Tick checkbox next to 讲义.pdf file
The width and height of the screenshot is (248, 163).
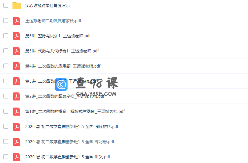click(6, 157)
